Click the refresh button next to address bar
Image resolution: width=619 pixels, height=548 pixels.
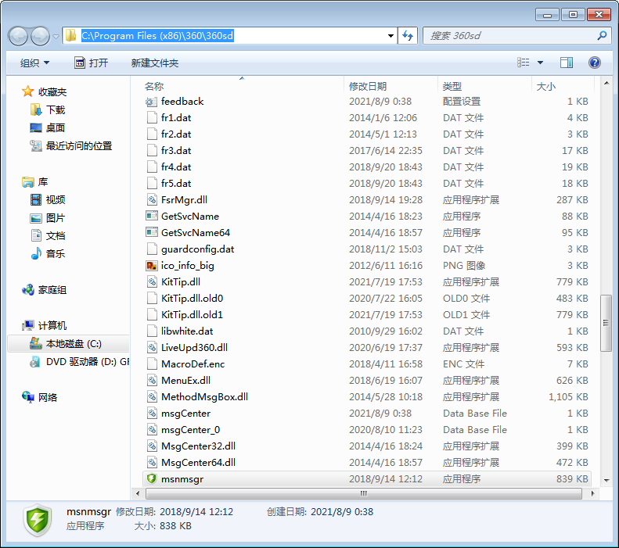[408, 36]
